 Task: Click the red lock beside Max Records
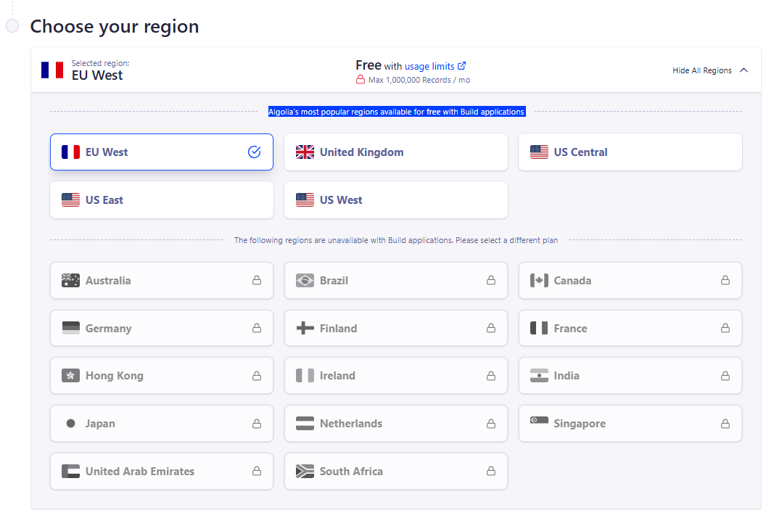click(x=361, y=80)
